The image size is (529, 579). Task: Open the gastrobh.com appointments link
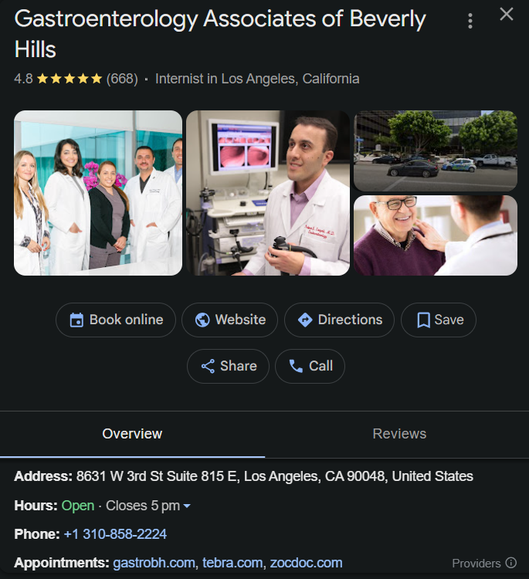point(154,563)
